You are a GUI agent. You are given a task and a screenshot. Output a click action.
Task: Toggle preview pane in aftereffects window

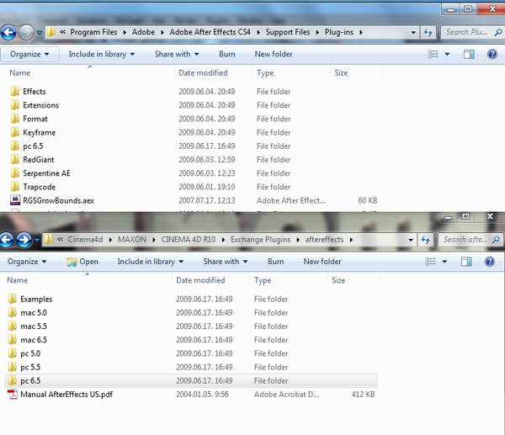[x=466, y=262]
